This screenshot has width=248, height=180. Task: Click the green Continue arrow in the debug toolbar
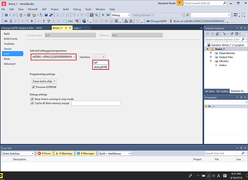[x=32, y=21]
